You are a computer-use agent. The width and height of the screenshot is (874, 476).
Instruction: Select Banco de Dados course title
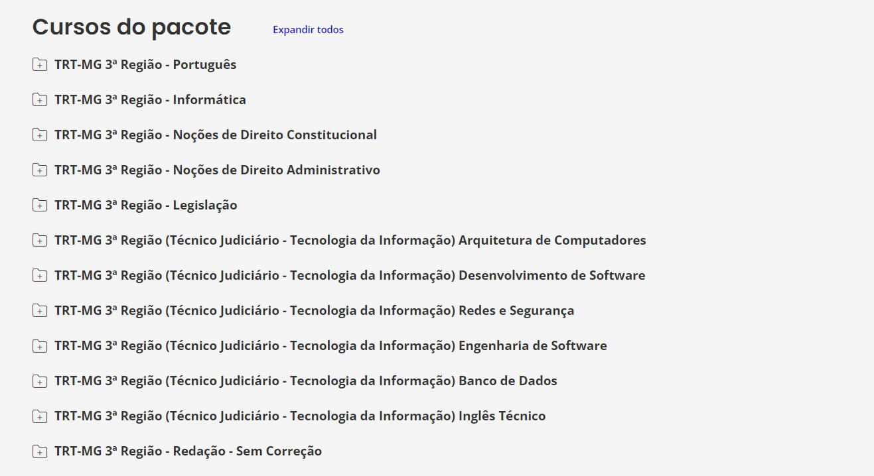[x=305, y=381]
